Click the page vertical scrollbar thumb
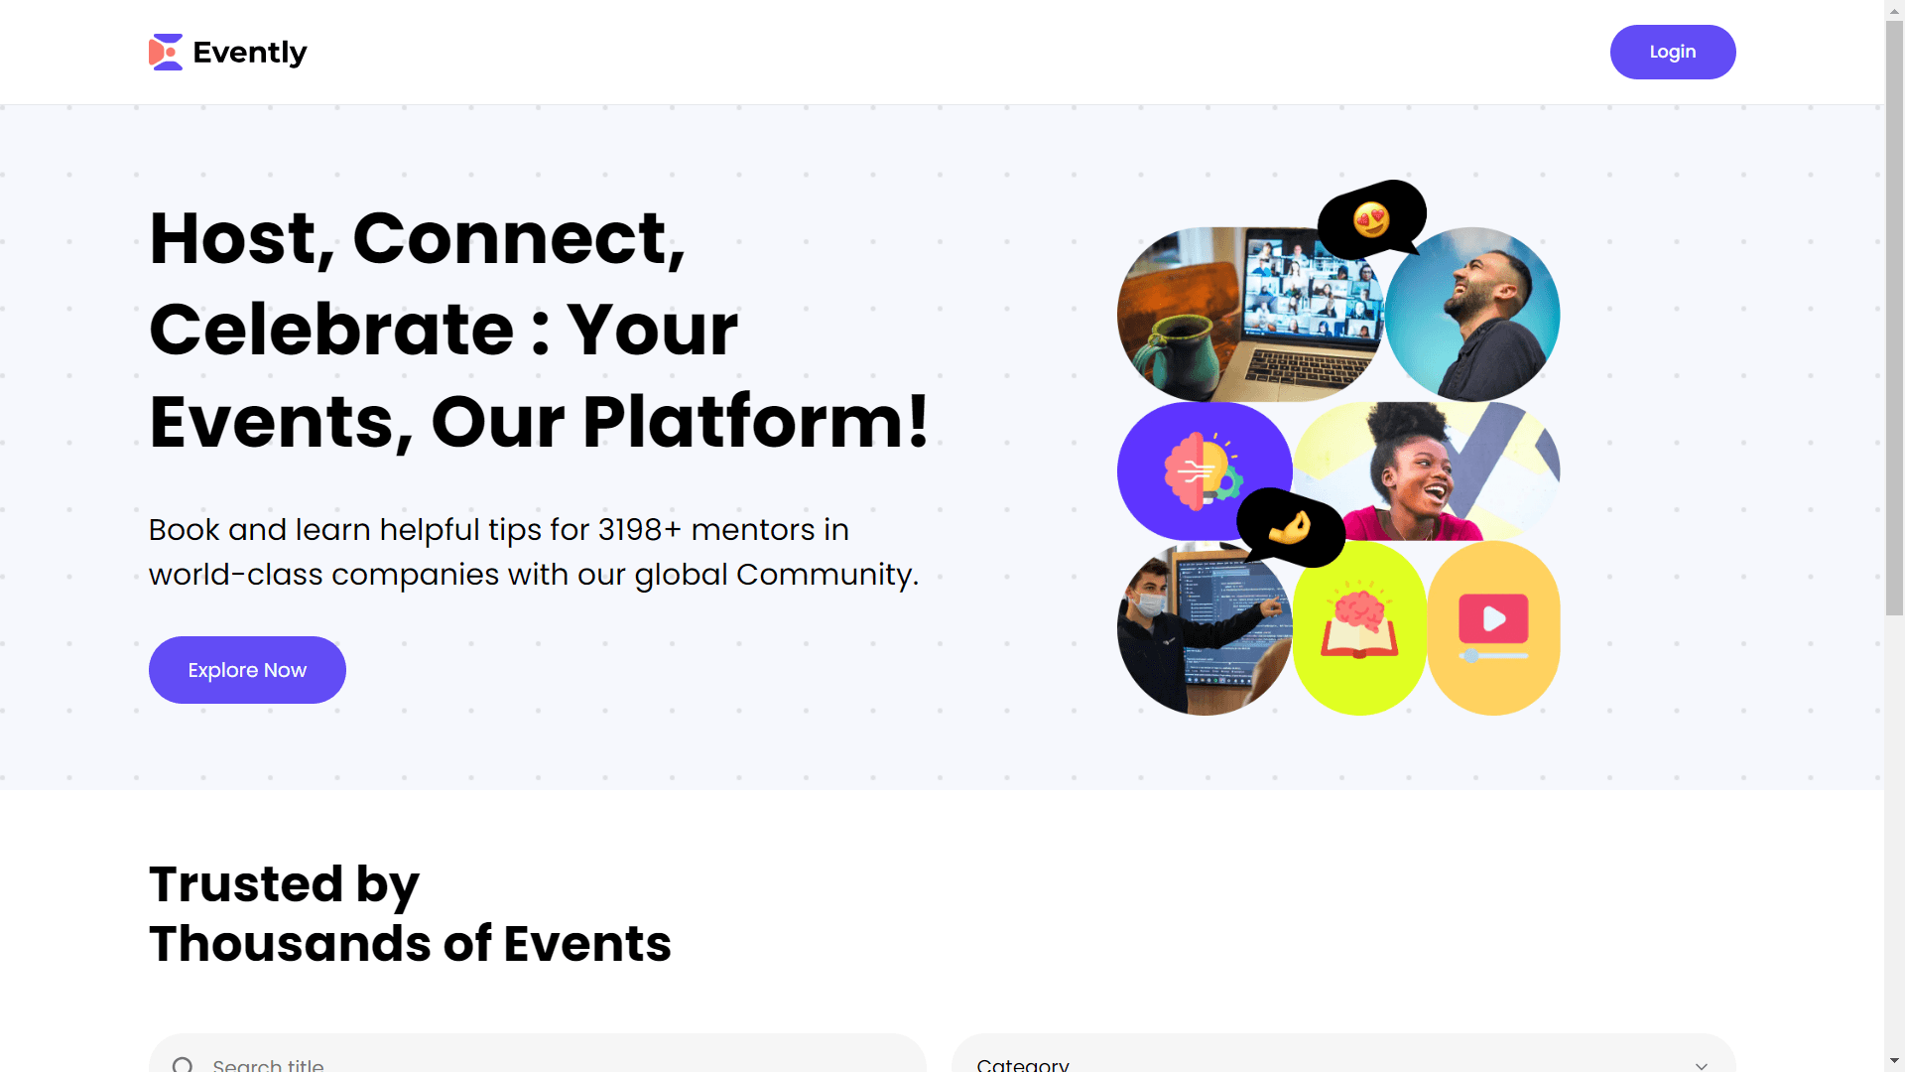 click(x=1895, y=318)
